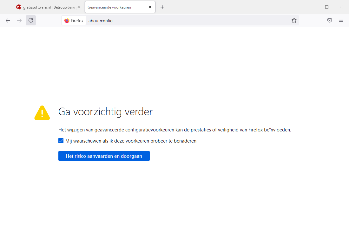Screen dimensions: 349x240
Task: Click the 'Ga voorzichtig verder' heading
Action: [105, 112]
